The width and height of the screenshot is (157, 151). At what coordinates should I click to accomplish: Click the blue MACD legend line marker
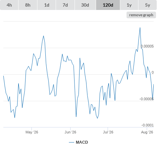[x=72, y=142]
